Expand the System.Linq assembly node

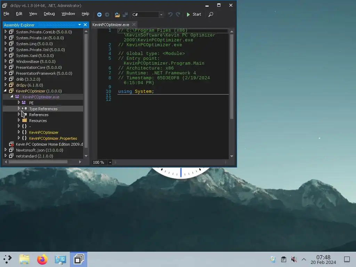[x=6, y=43]
